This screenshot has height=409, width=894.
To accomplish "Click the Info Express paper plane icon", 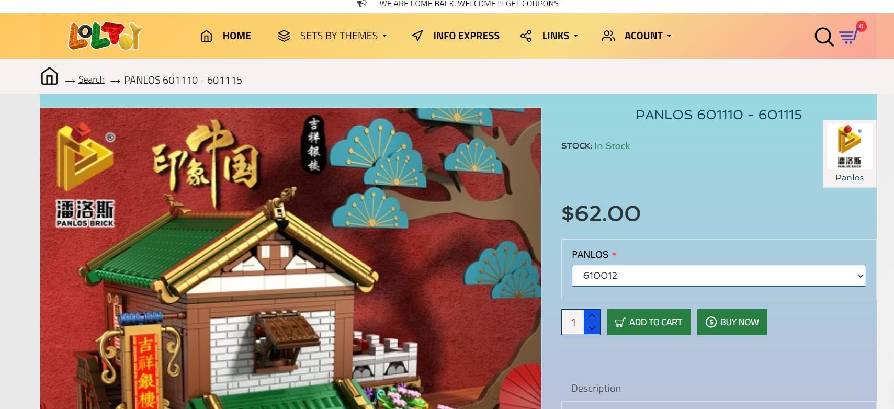I will click(417, 36).
